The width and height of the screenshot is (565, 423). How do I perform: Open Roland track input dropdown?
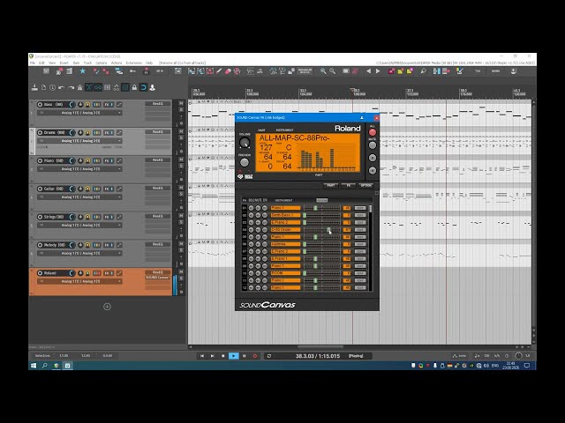tap(79, 281)
